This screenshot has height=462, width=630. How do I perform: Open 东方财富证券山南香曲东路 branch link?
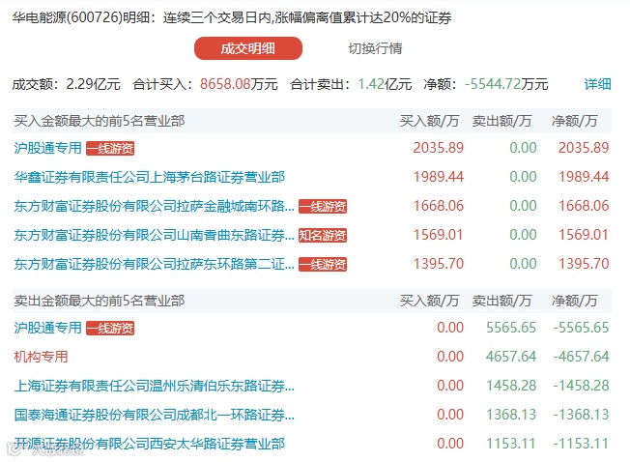155,235
